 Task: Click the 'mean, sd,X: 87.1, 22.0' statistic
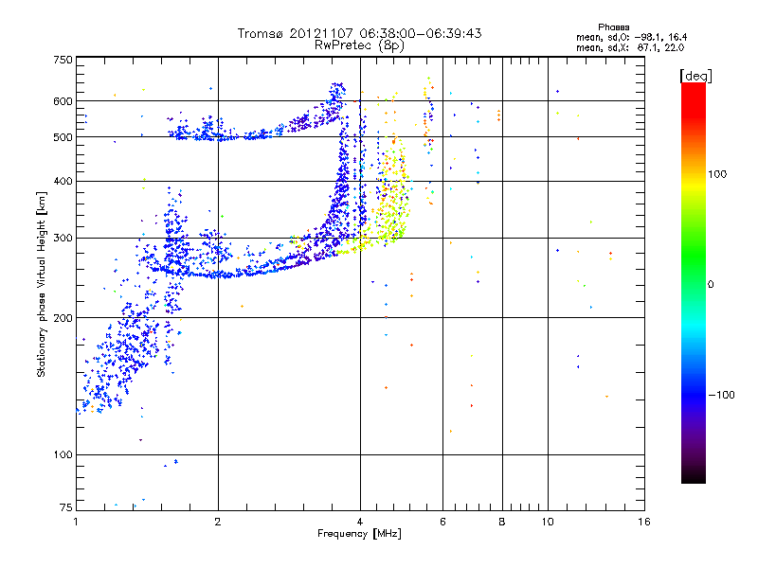pyautogui.click(x=630, y=47)
